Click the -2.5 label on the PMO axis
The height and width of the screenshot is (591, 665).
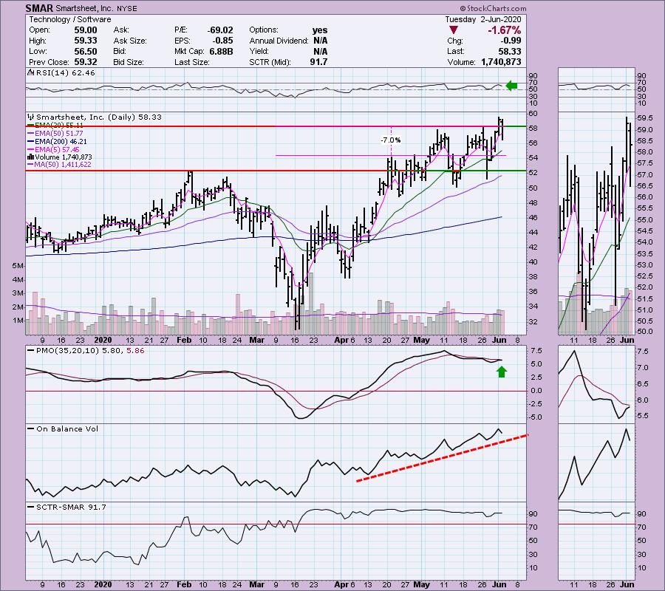coord(536,404)
